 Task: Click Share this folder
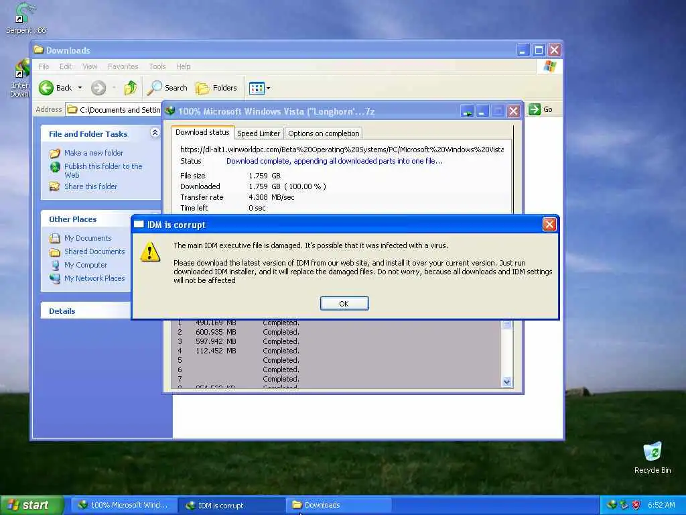pos(90,186)
